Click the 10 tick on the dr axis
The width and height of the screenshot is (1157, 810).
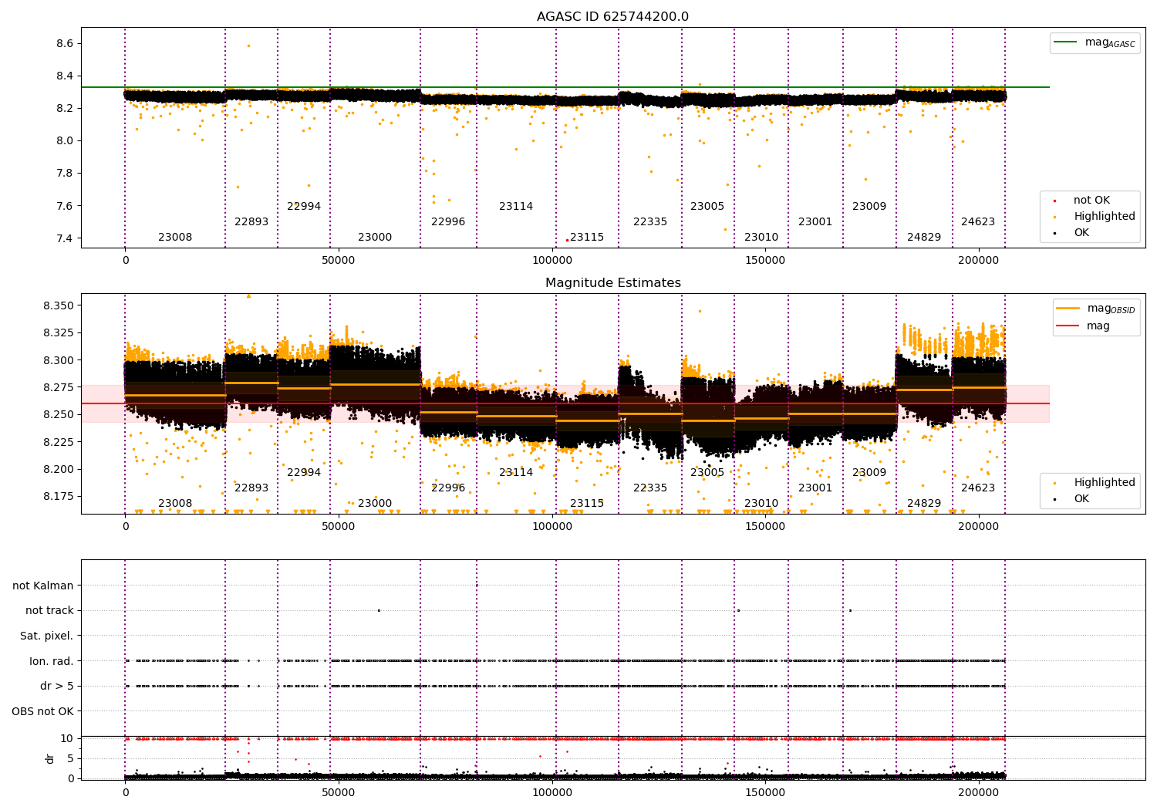[67, 739]
